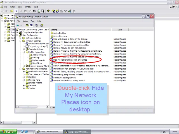Click Filter funnel icon in Active Directory toolbar
This screenshot has height=134, width=179.
[x=66, y=11]
